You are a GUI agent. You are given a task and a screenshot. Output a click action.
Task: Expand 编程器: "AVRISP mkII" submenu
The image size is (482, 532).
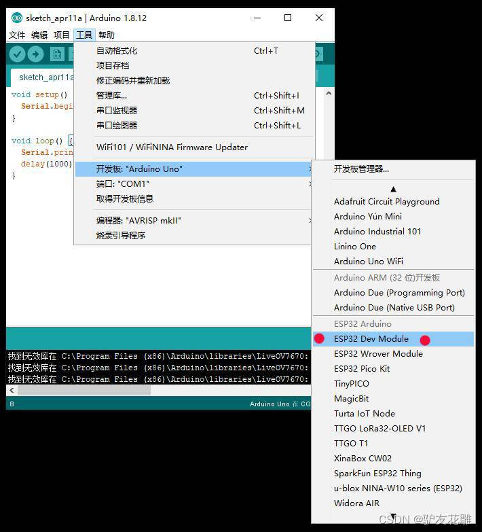(194, 221)
